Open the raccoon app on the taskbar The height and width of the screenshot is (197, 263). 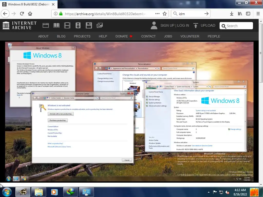pyautogui.click(x=23, y=192)
